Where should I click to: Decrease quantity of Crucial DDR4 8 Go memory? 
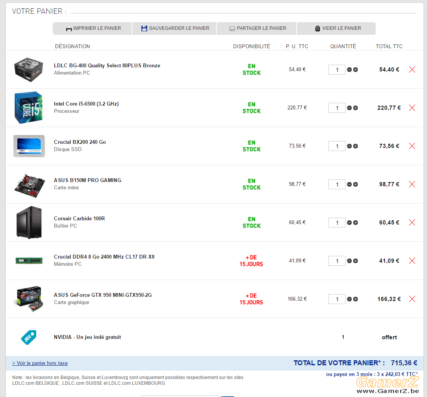(349, 261)
